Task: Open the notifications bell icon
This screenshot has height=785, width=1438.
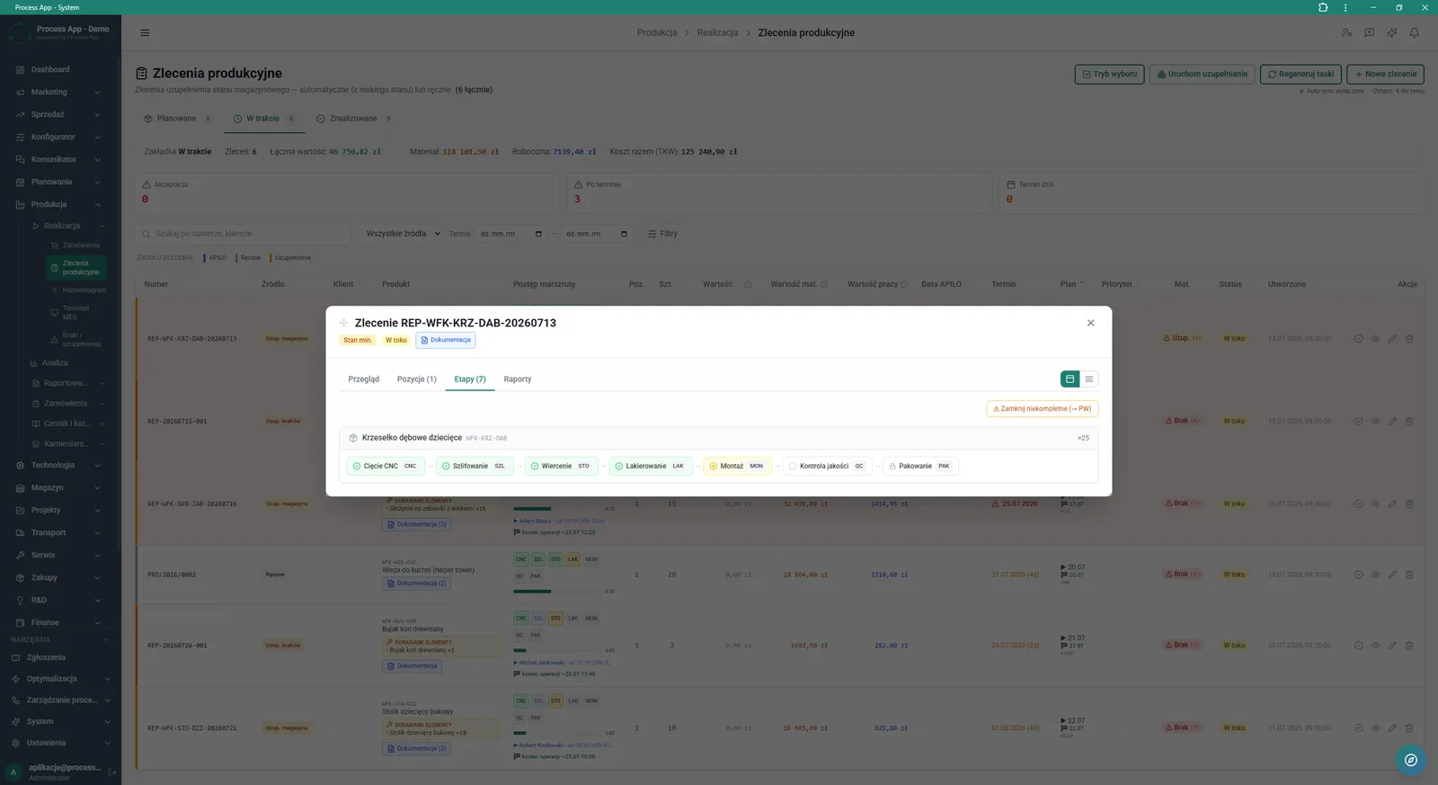Action: 1414,32
